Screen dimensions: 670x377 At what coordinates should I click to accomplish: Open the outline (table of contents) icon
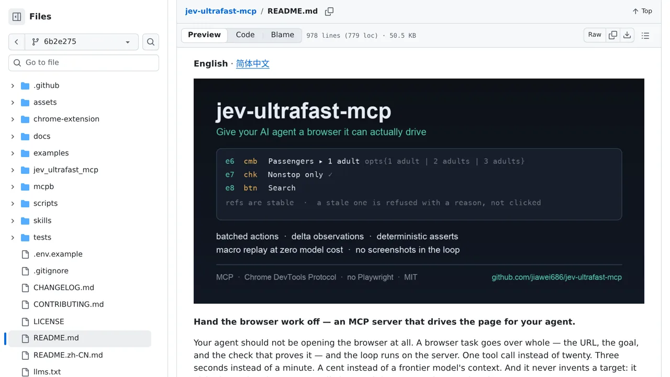pyautogui.click(x=645, y=36)
